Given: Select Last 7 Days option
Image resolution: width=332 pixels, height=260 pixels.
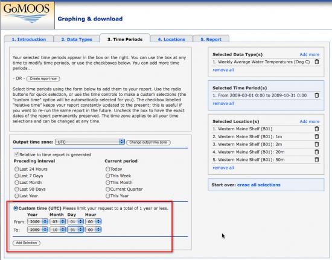Looking at the screenshot, I should click(16, 176).
